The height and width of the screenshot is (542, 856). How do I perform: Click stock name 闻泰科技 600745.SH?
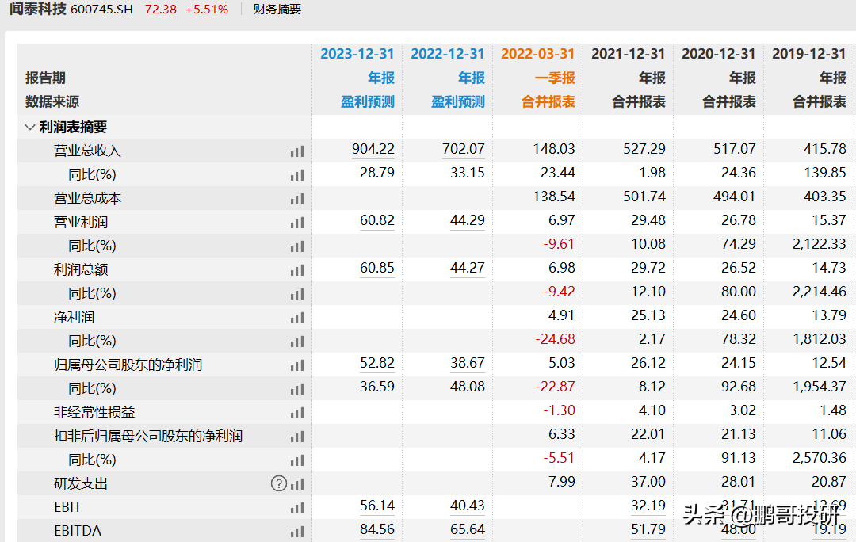[x=71, y=10]
